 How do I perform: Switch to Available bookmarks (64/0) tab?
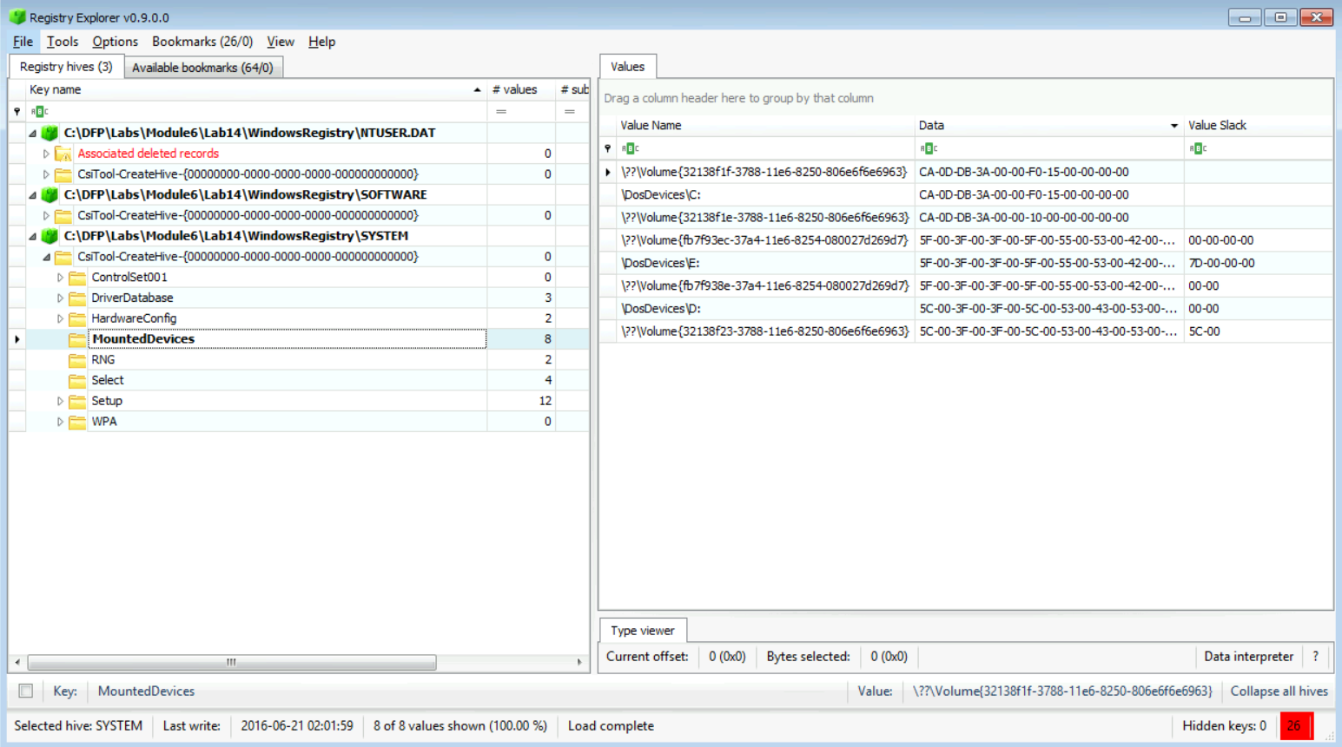pyautogui.click(x=203, y=68)
